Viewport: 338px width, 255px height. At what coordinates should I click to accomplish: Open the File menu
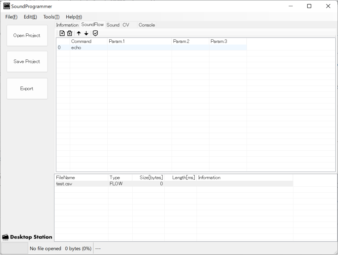pos(11,17)
